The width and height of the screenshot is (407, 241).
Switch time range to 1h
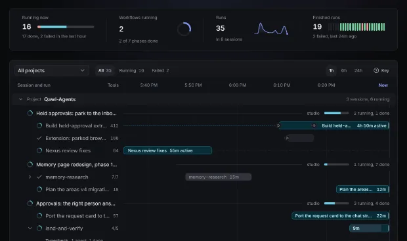click(332, 71)
